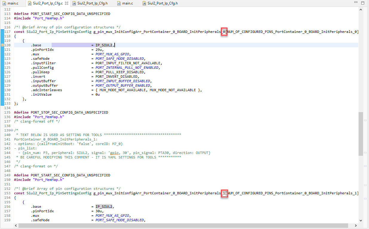Viewport: 369px width, 229px height.
Task: Click the horizontal scrollbar right arrow
Action: point(356,225)
